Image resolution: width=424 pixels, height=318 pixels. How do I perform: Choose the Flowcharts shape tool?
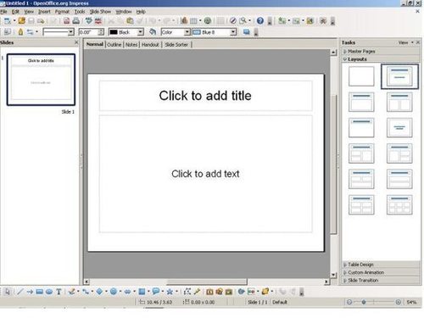[x=142, y=292]
